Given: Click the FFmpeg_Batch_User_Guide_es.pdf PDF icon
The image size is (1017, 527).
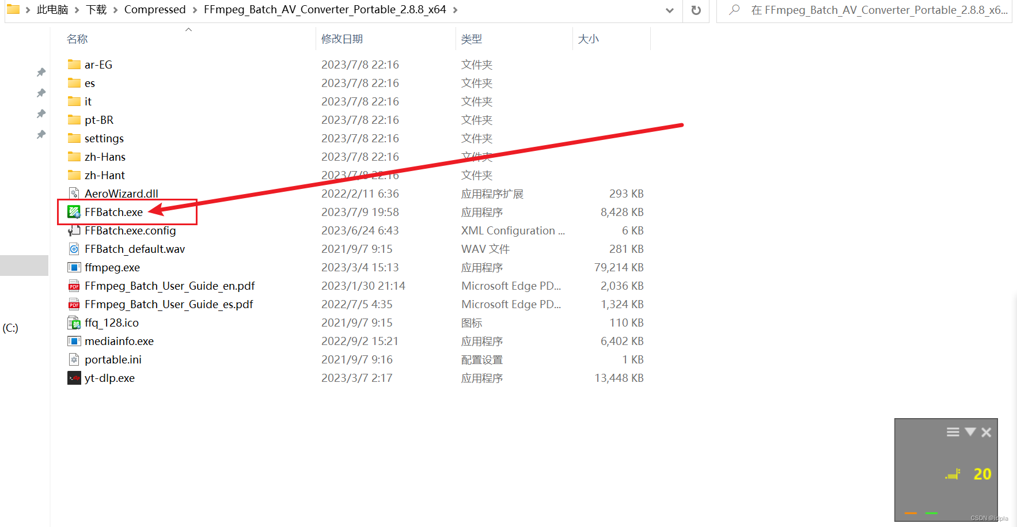Looking at the screenshot, I should tap(74, 304).
